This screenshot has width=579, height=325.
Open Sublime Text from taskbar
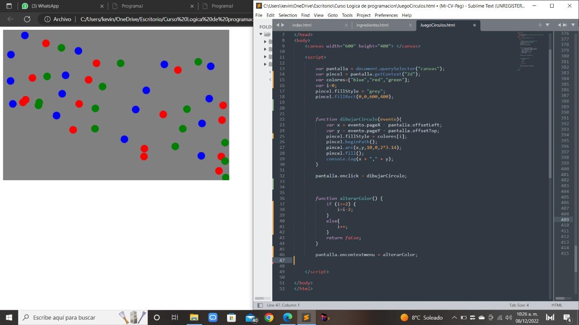click(x=306, y=317)
